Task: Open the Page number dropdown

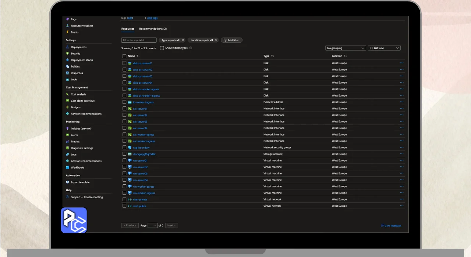Action: (152, 225)
